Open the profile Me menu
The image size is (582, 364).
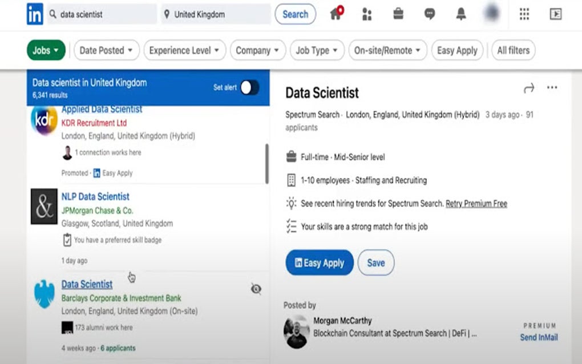(491, 14)
